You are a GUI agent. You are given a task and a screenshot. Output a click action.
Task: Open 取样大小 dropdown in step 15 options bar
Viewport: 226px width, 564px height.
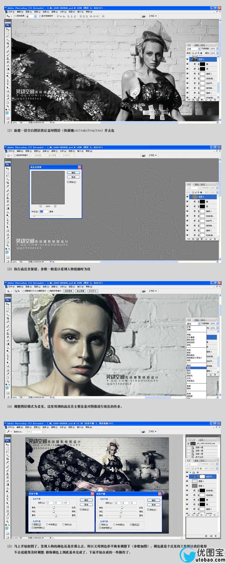pos(35,431)
